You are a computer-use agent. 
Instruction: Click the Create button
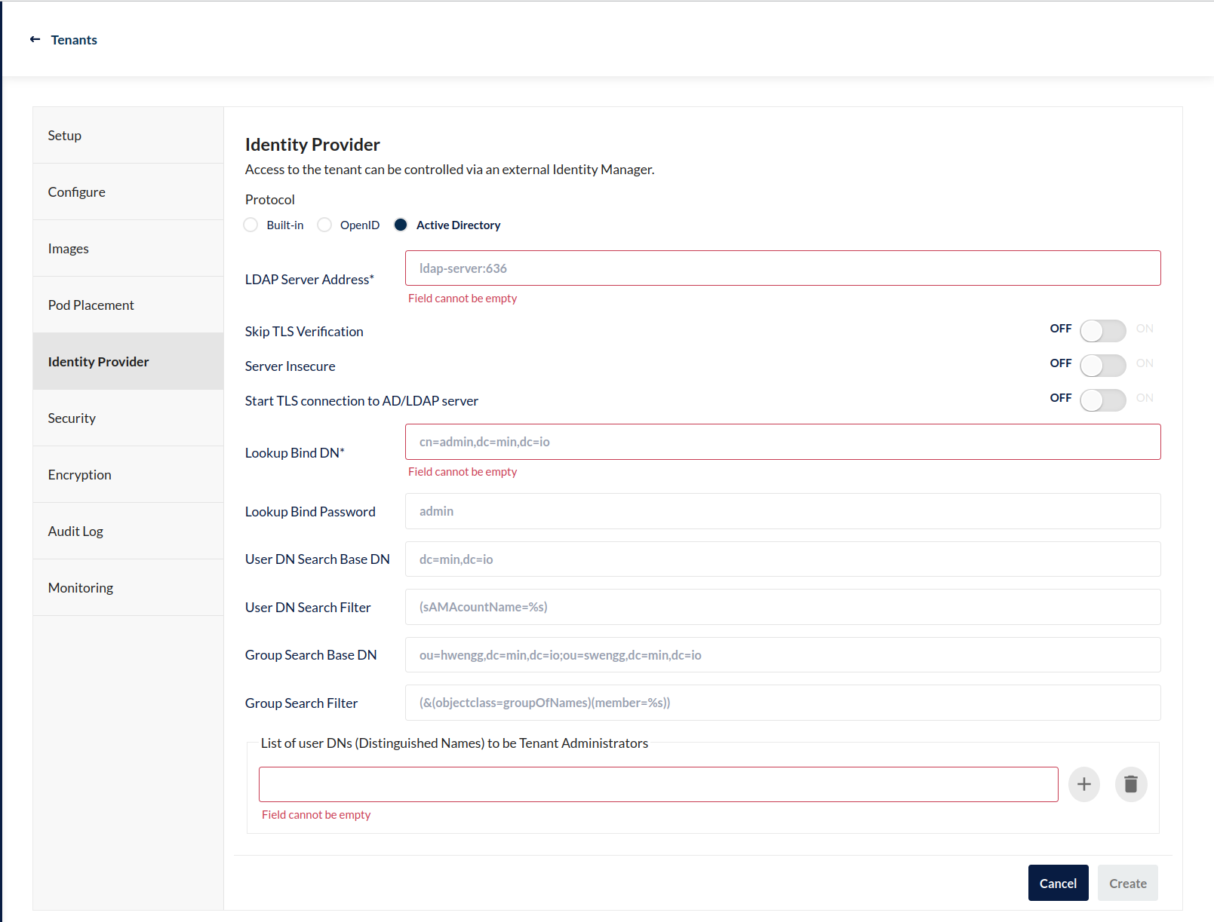point(1127,883)
